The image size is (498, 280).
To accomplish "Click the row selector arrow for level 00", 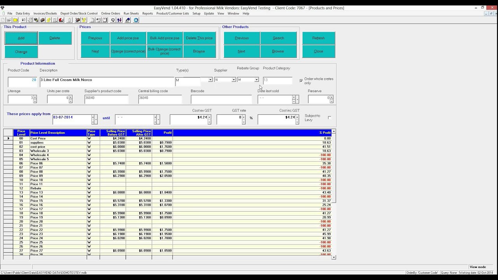I will pyautogui.click(x=8, y=138).
